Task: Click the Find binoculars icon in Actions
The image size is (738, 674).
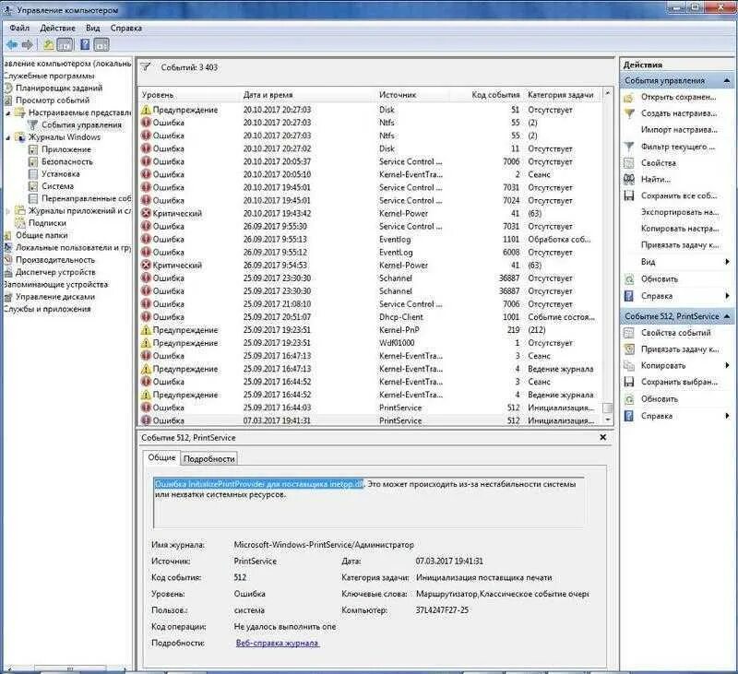Action: tap(629, 179)
